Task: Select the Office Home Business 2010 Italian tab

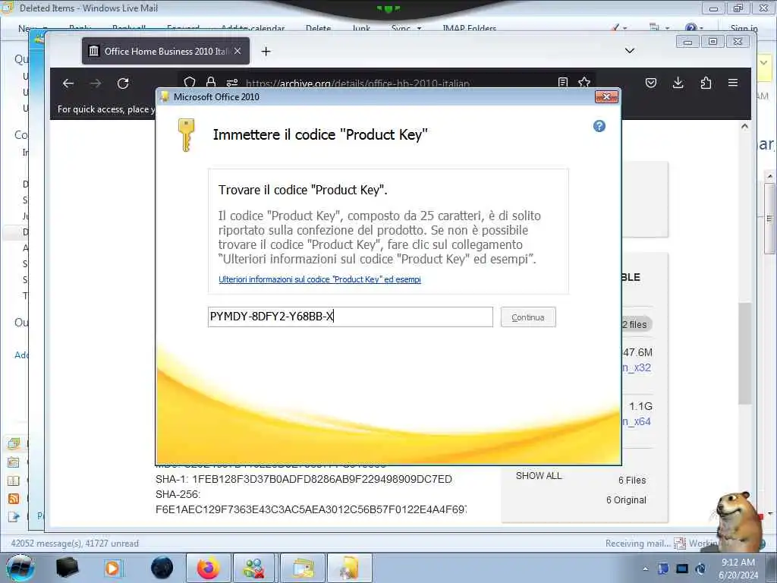Action: click(165, 51)
